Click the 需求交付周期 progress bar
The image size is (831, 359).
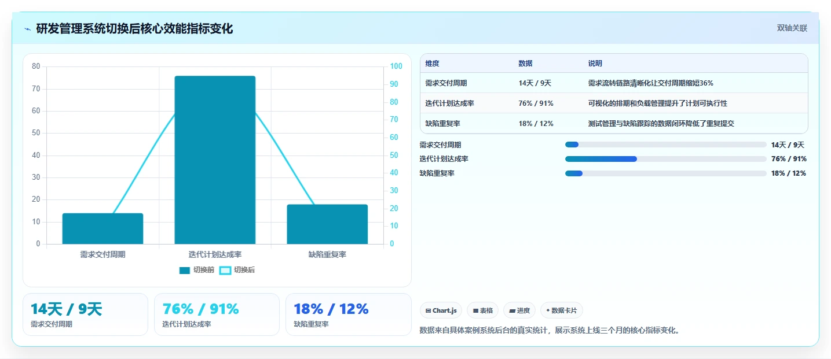(666, 145)
